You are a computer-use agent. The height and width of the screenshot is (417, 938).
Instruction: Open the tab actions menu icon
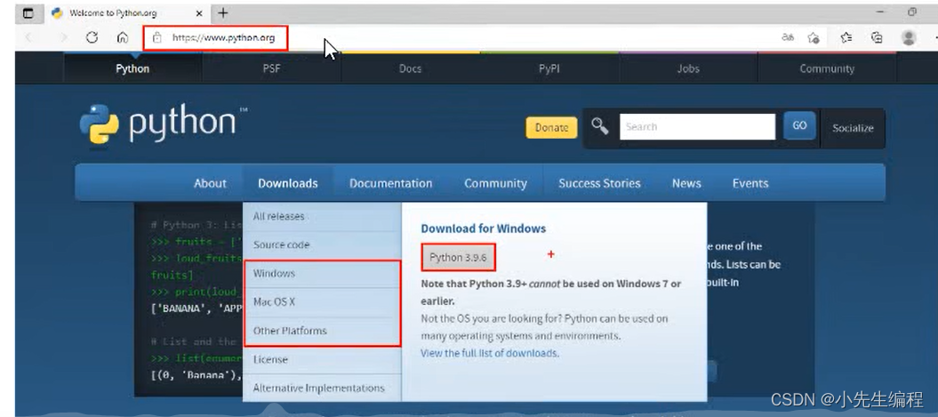pyautogui.click(x=28, y=12)
